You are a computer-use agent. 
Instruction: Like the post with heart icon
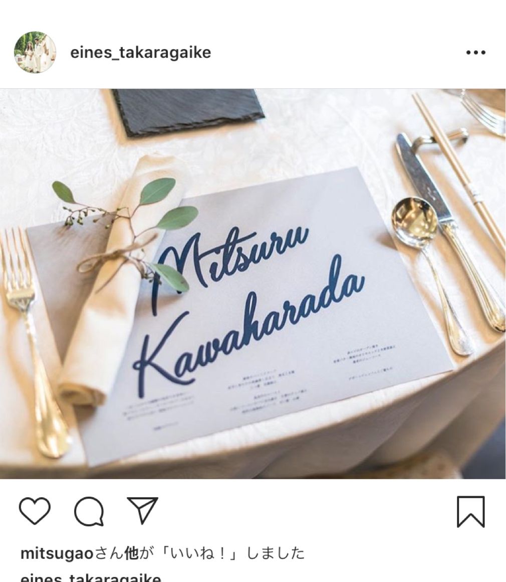pos(35,511)
